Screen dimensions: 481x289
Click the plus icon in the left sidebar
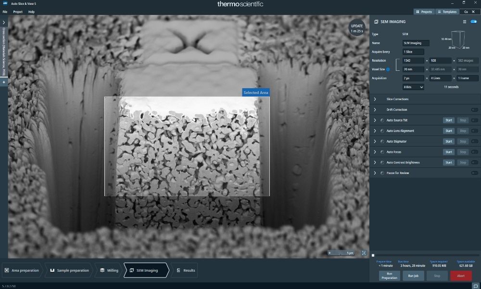click(x=3, y=82)
